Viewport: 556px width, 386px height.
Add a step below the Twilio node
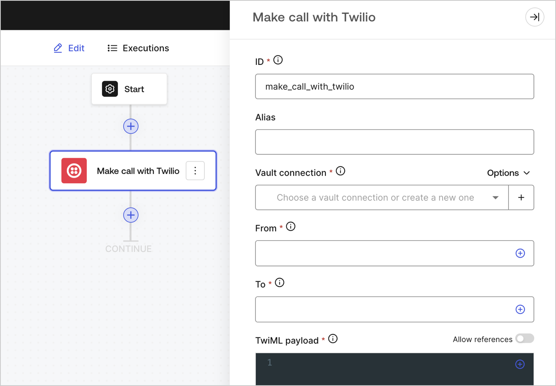pos(131,215)
